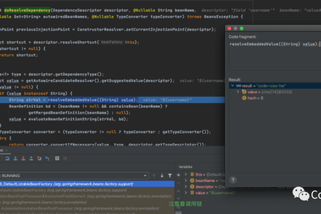Collapse the result node in Evaluate dialog
This screenshot has width=321, height=214.
pyautogui.click(x=232, y=86)
